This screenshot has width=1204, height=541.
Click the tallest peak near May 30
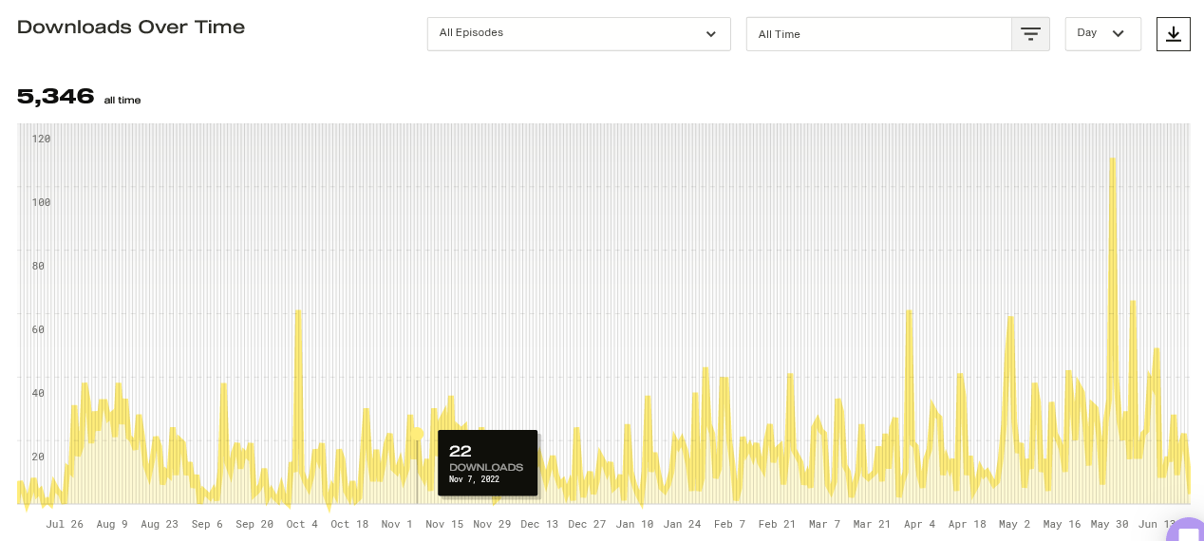[x=1112, y=160]
